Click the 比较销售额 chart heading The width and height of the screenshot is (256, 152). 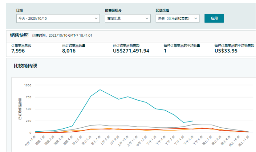[x=25, y=66]
